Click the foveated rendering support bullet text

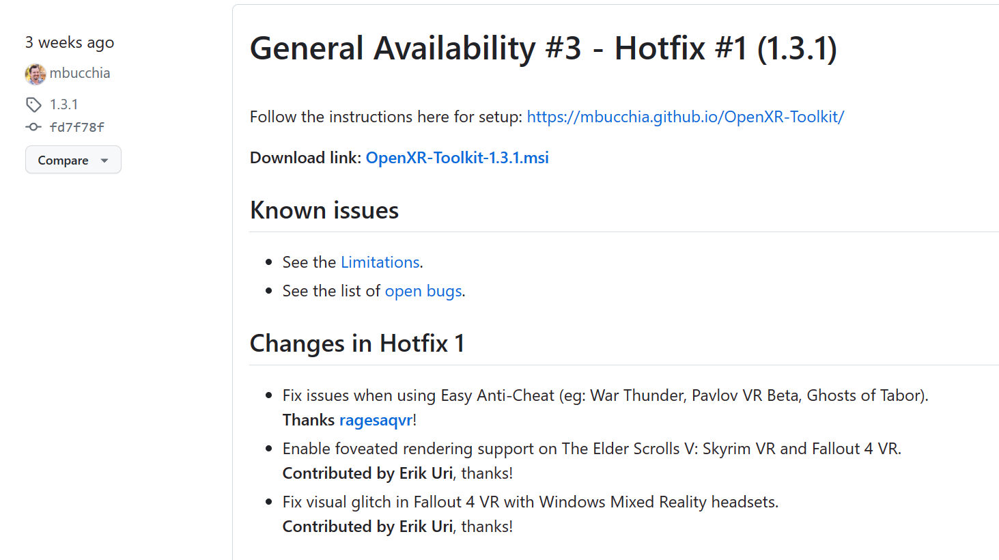pos(591,449)
